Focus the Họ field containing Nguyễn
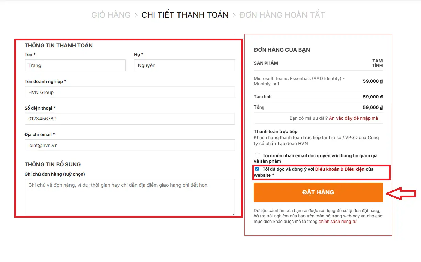This screenshot has width=421, height=262. coord(184,65)
